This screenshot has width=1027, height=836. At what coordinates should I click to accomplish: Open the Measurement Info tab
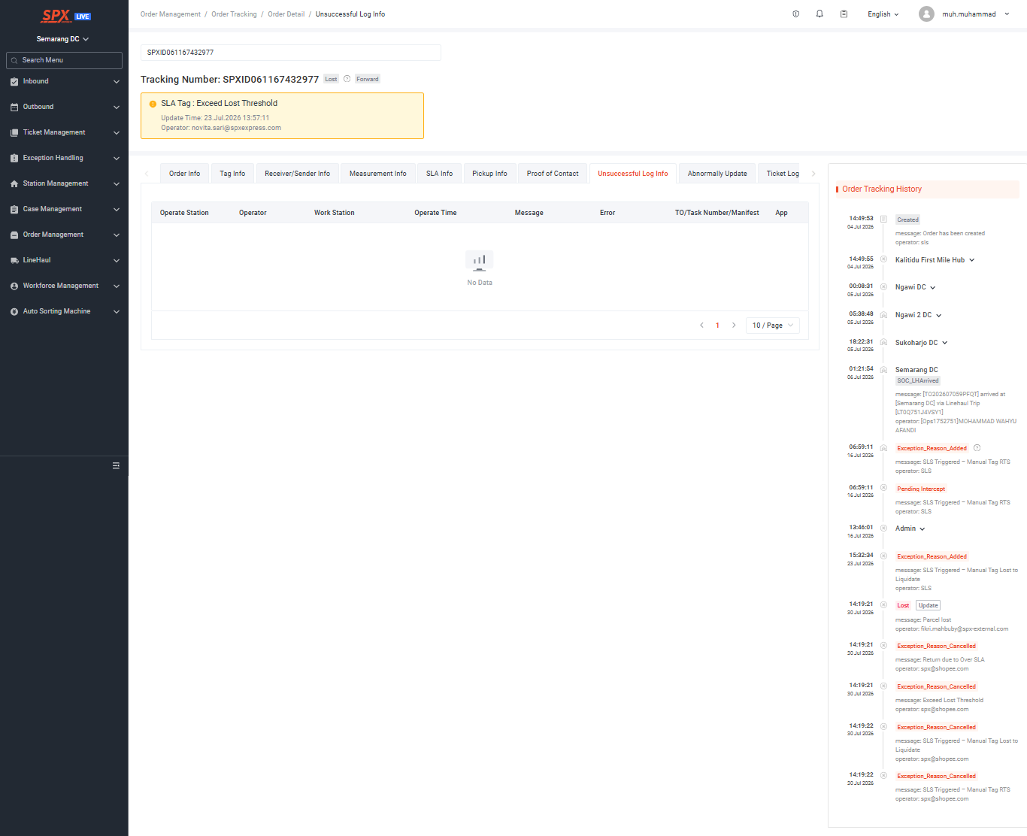[378, 174]
